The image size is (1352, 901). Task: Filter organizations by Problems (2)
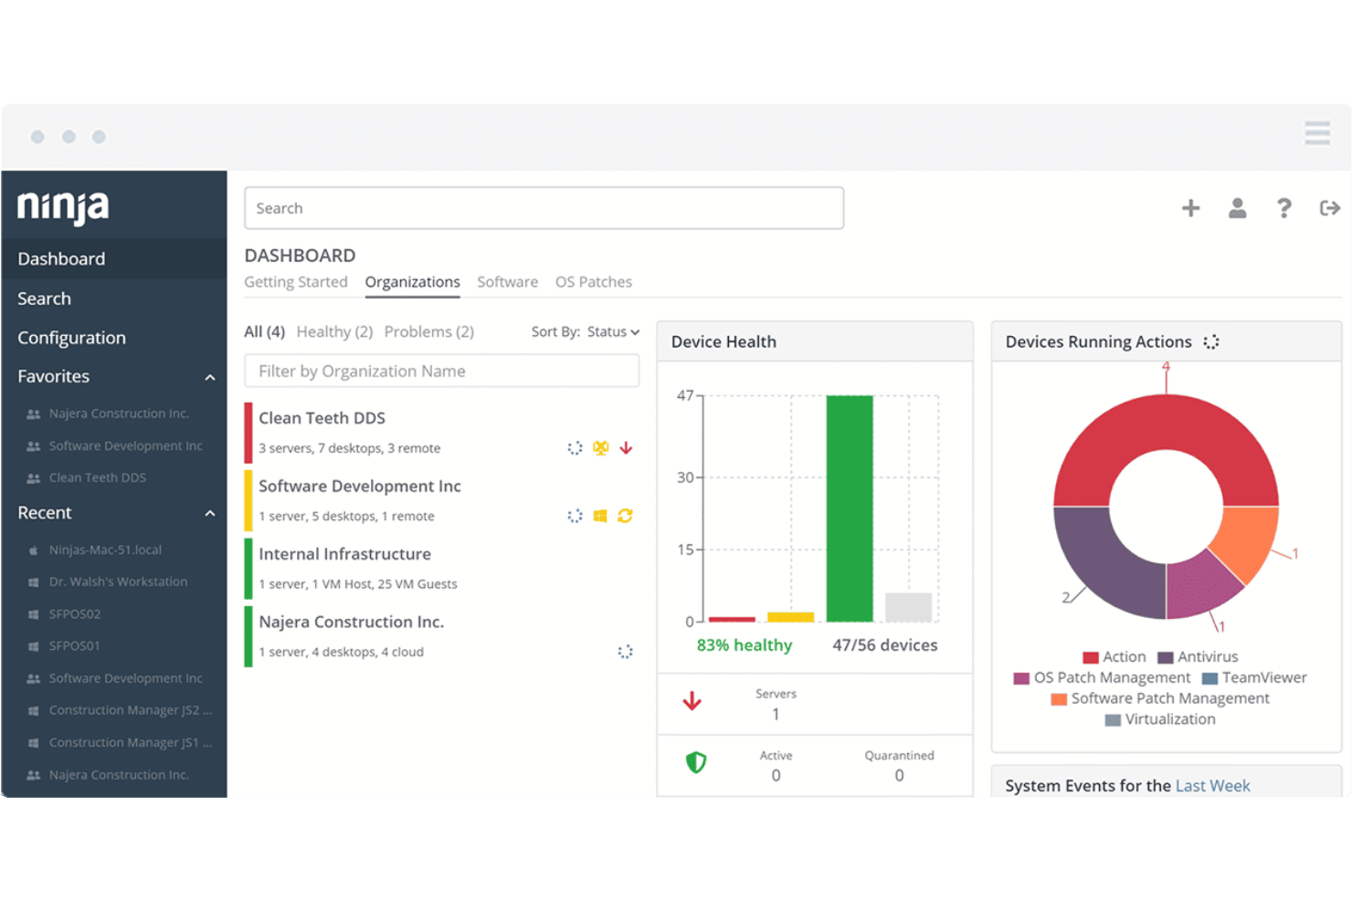coord(428,332)
